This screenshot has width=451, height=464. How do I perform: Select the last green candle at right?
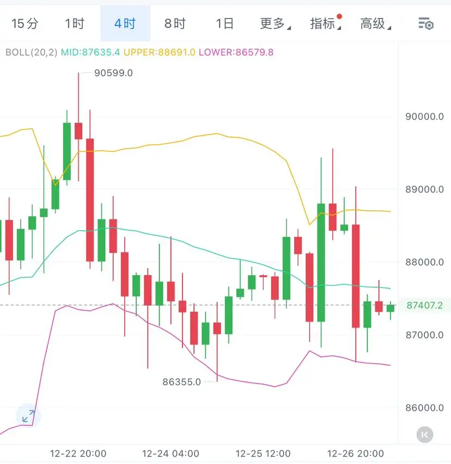click(x=391, y=308)
